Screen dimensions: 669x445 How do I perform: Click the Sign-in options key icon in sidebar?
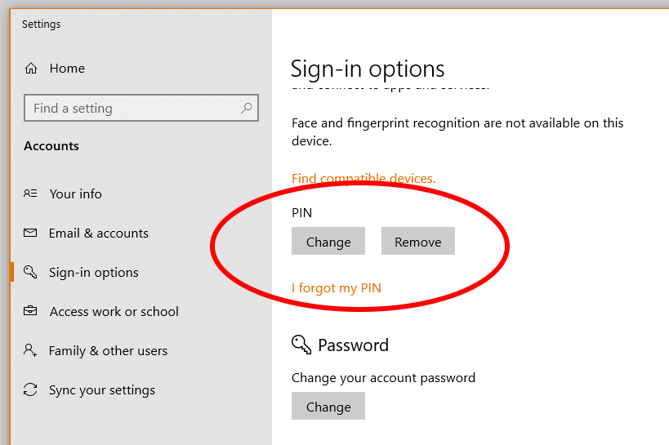coord(31,272)
